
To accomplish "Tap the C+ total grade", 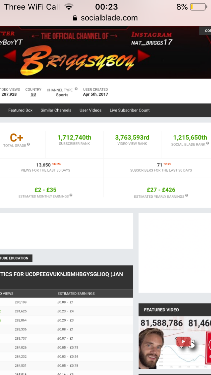I will click(16, 138).
